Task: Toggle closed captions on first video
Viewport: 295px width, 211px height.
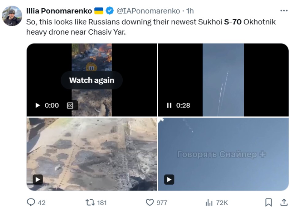Action: [70, 105]
